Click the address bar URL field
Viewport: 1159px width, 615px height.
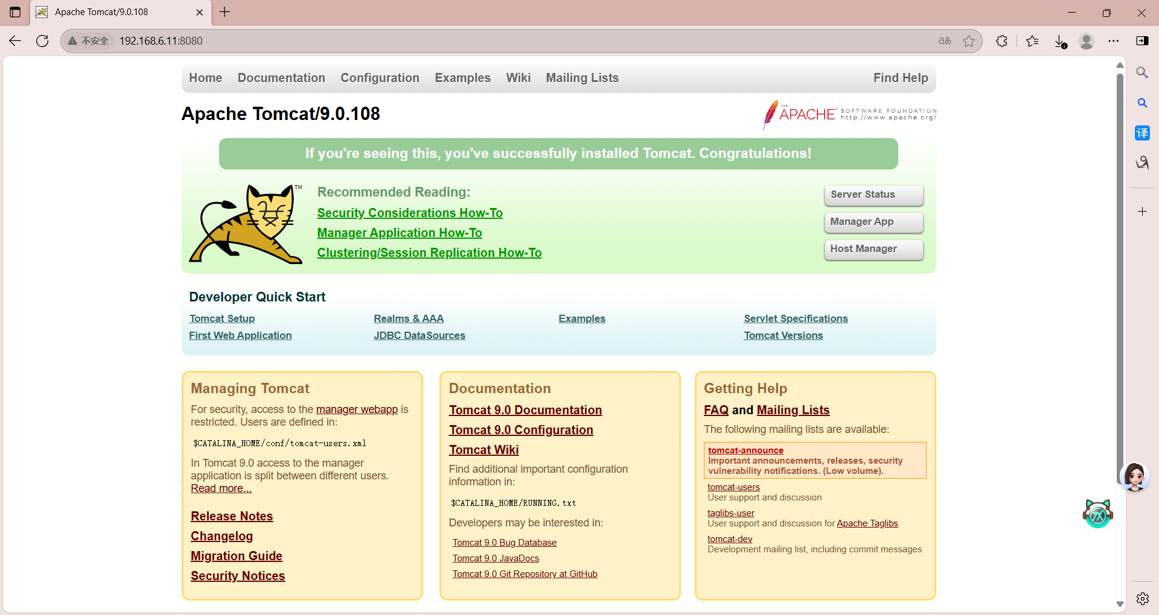[522, 41]
